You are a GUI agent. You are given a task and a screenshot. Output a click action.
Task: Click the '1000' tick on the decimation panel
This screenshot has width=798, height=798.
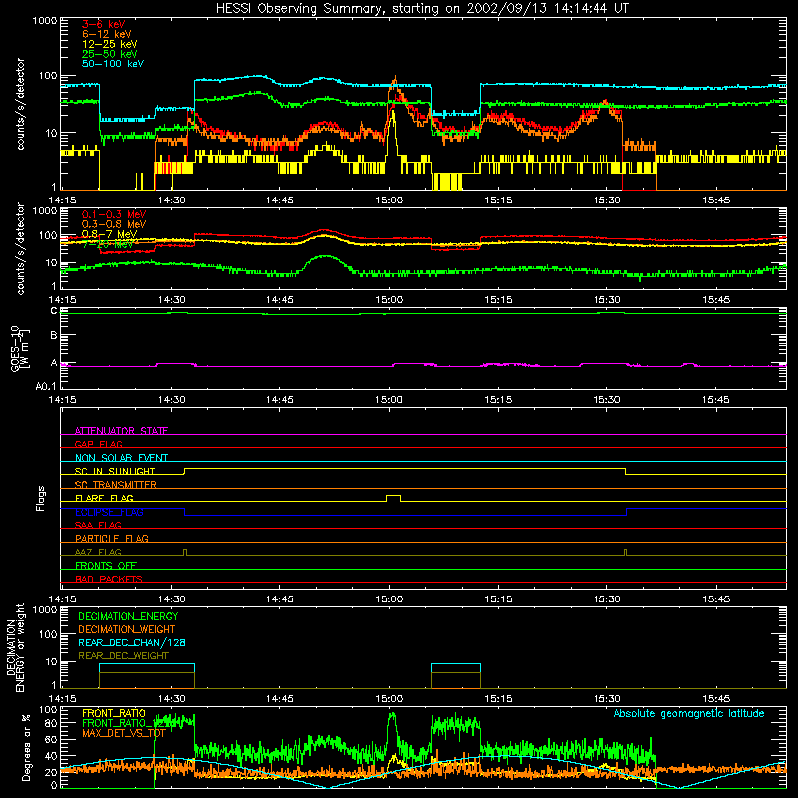[x=45, y=609]
